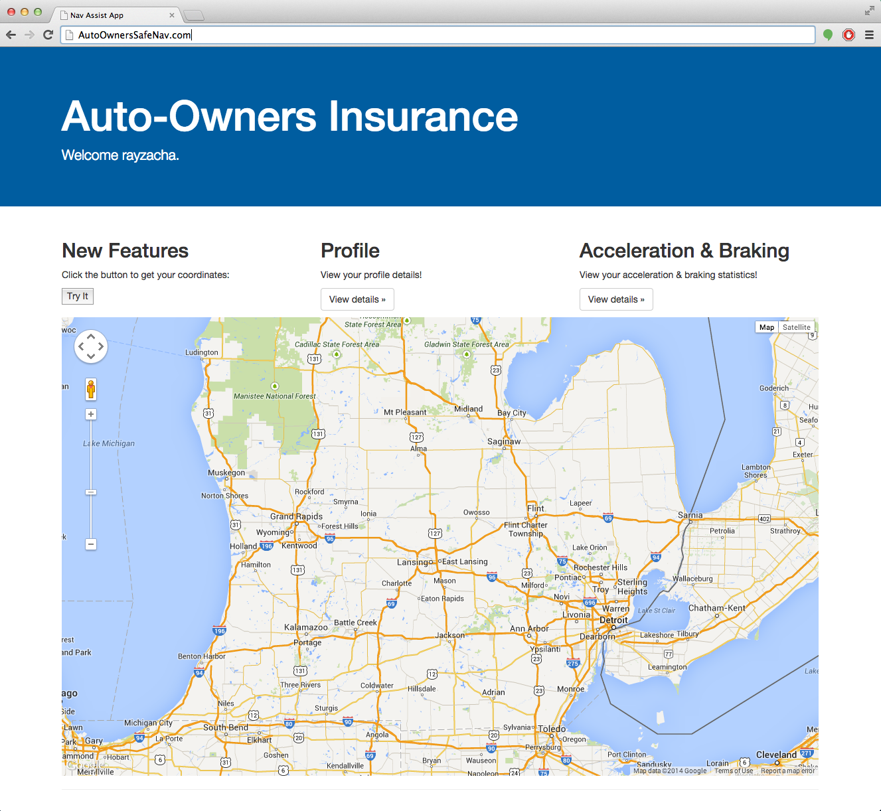Click Kalamazoo on the map

pos(305,627)
